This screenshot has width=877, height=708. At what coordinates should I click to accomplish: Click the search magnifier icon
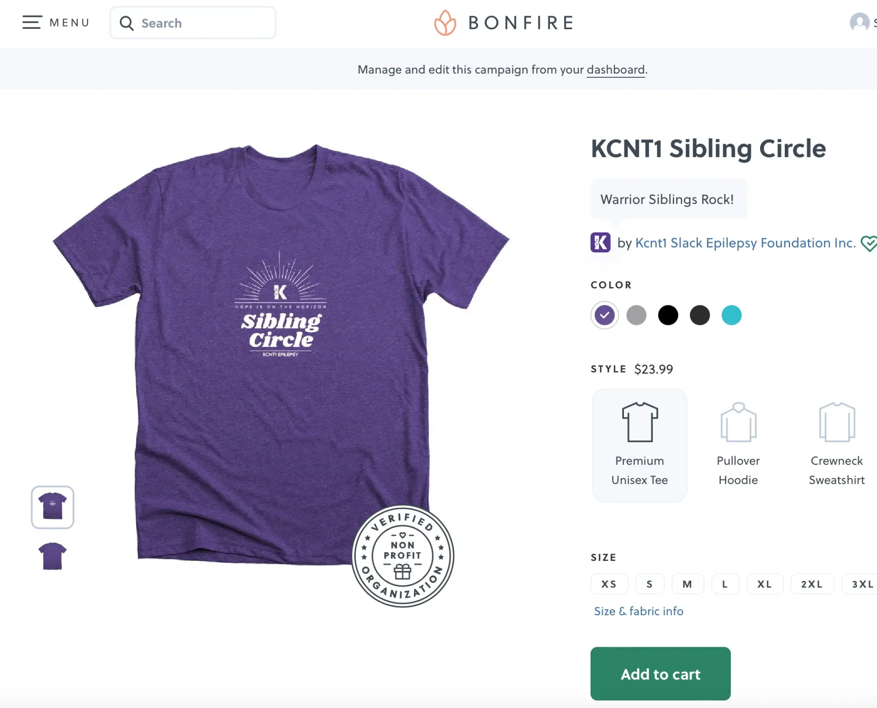click(127, 23)
